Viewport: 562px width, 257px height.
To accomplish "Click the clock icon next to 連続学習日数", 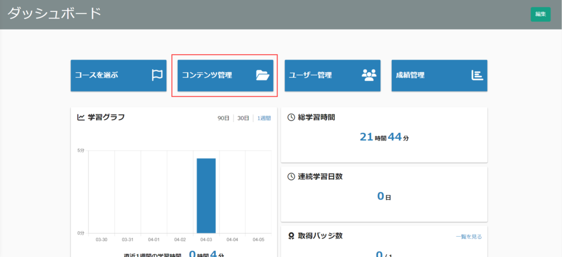I will [291, 177].
